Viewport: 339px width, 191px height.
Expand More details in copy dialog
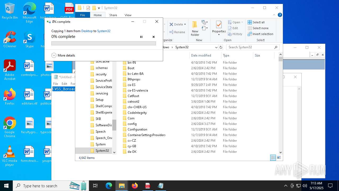click(63, 55)
